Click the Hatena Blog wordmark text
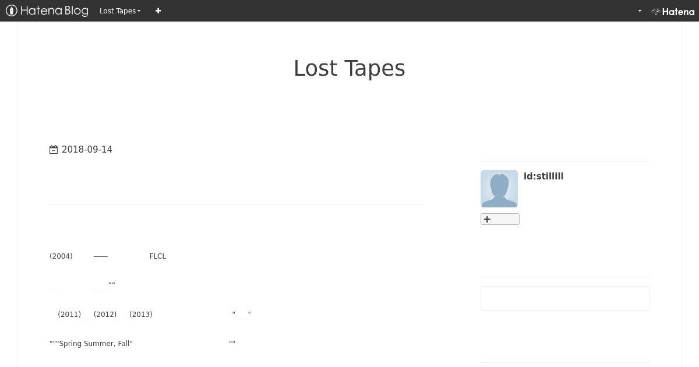 [x=54, y=10]
